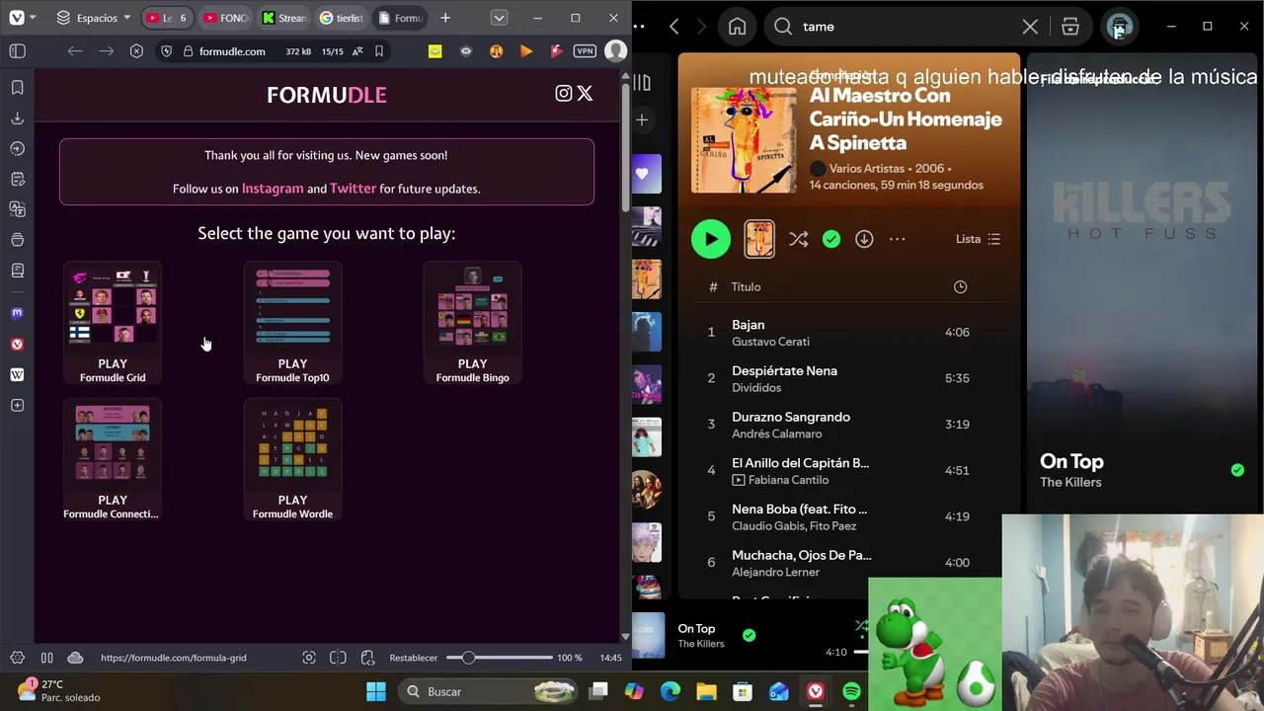The height and width of the screenshot is (711, 1264).
Task: Open Spotify browse icon
Action: tap(1070, 27)
